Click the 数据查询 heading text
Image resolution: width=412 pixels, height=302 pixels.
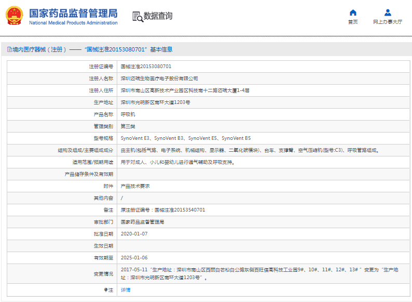pos(158,16)
